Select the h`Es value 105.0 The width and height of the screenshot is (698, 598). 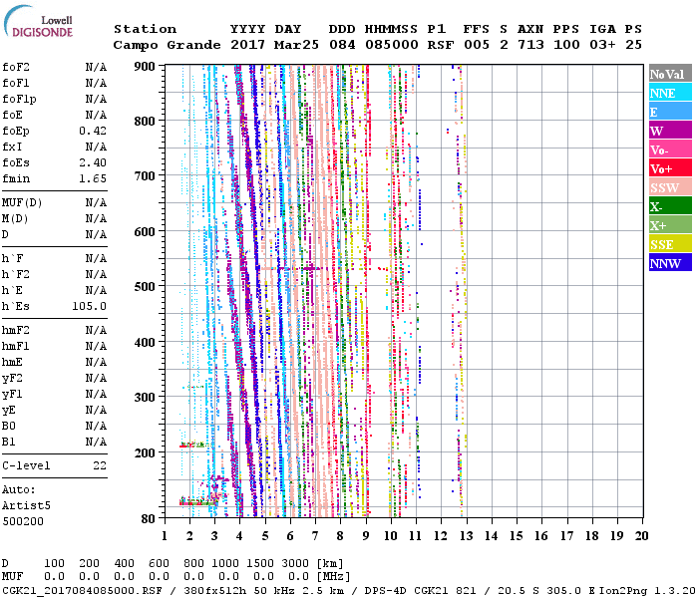[89, 306]
